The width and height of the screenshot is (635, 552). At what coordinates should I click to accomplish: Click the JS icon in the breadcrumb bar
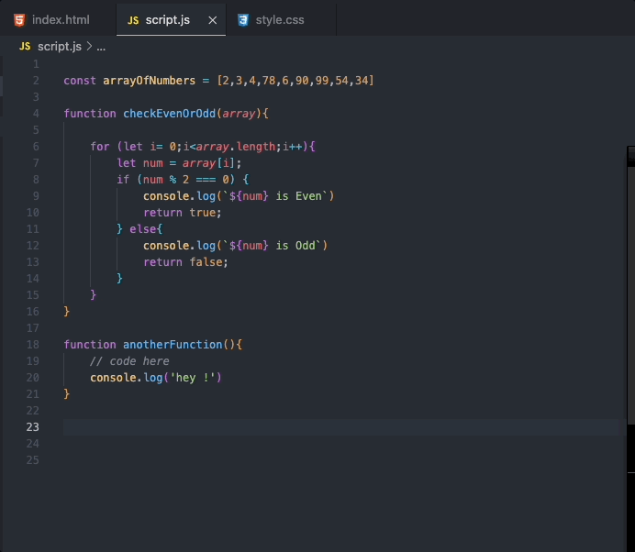coord(25,46)
